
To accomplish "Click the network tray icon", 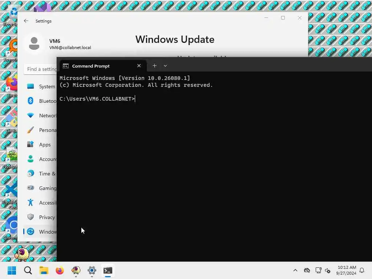I will 318,270.
